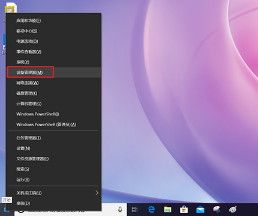Select 网络连接(W) menu item
Screen dimensions: 258x216
pyautogui.click(x=54, y=83)
